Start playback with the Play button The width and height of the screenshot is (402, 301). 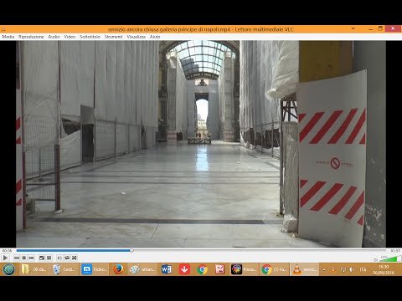coord(5,258)
